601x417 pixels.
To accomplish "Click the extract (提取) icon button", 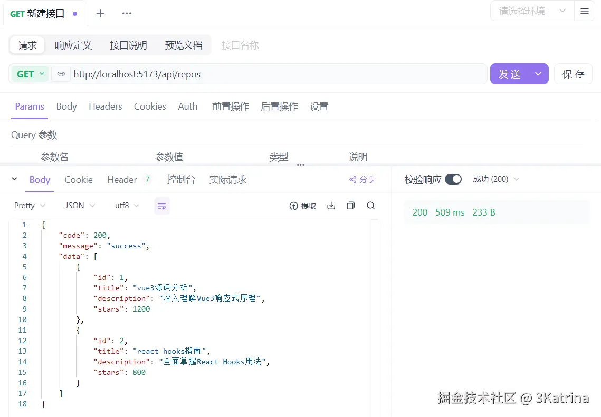I will pyautogui.click(x=302, y=206).
